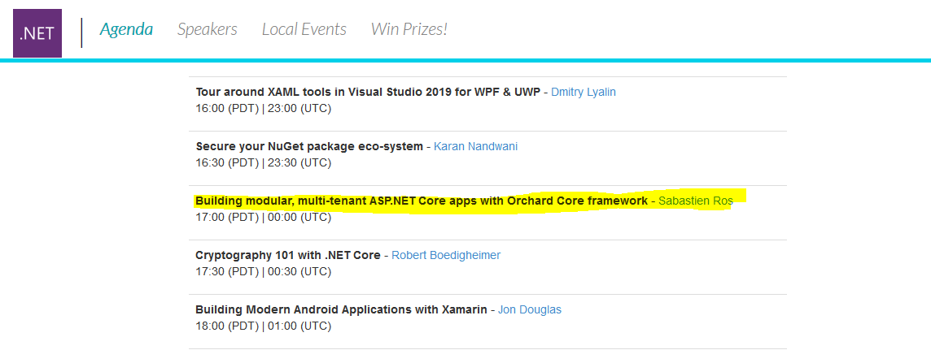This screenshot has width=931, height=350.
Task: Click the Karan Nandwani speaker link
Action: pyautogui.click(x=475, y=146)
